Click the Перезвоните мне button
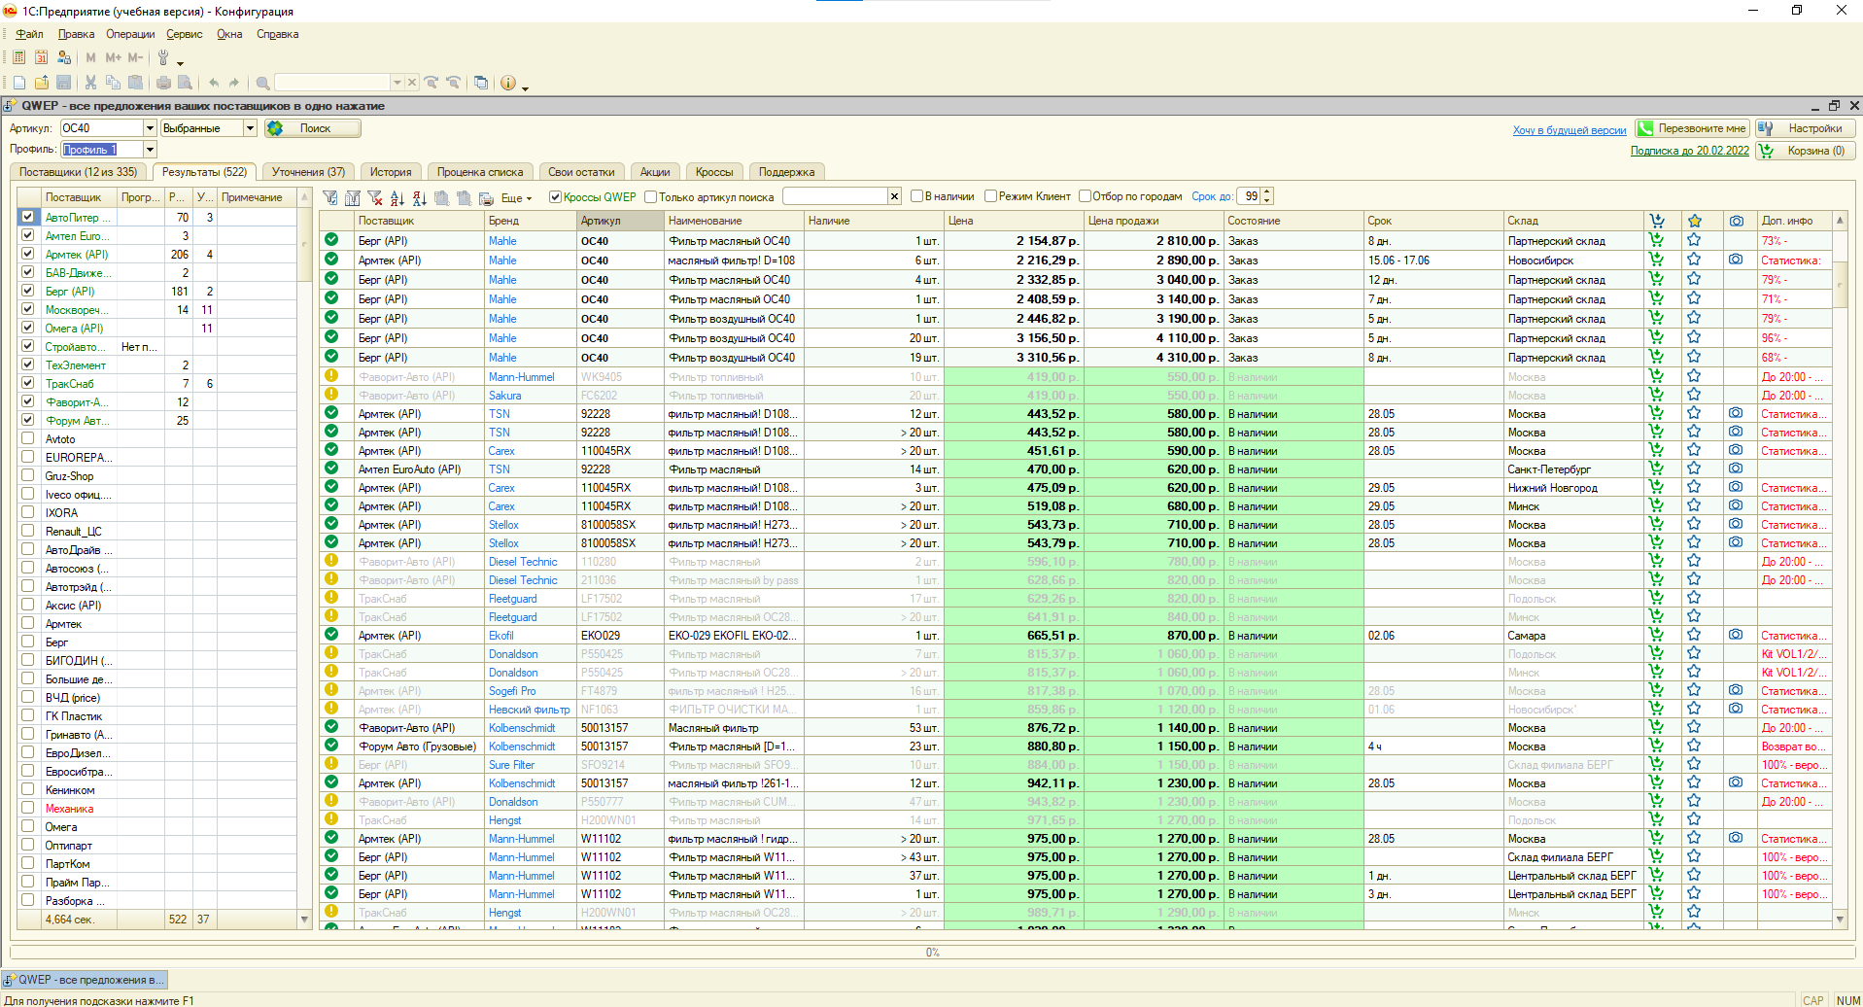Image resolution: width=1863 pixels, height=1007 pixels. (x=1692, y=128)
